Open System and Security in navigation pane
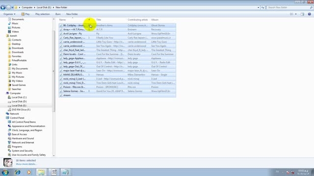Image resolution: width=314 pixels, height=176 pixels. [x=22, y=151]
